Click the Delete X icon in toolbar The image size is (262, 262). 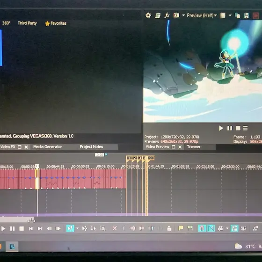115,228
